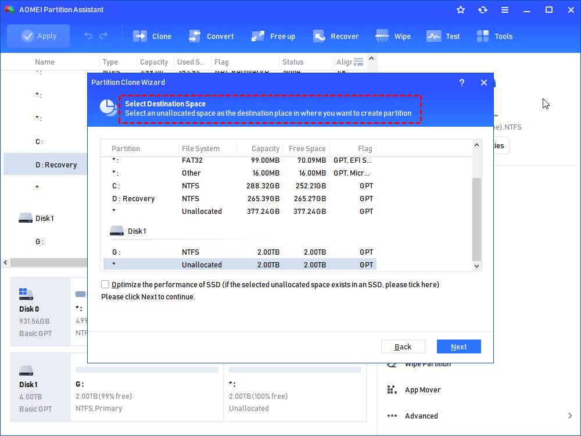Click the AOMEI app logo icon
This screenshot has width=581, height=436.
pos(9,9)
